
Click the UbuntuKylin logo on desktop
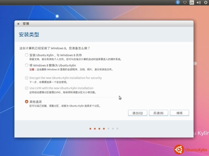pos(191,150)
